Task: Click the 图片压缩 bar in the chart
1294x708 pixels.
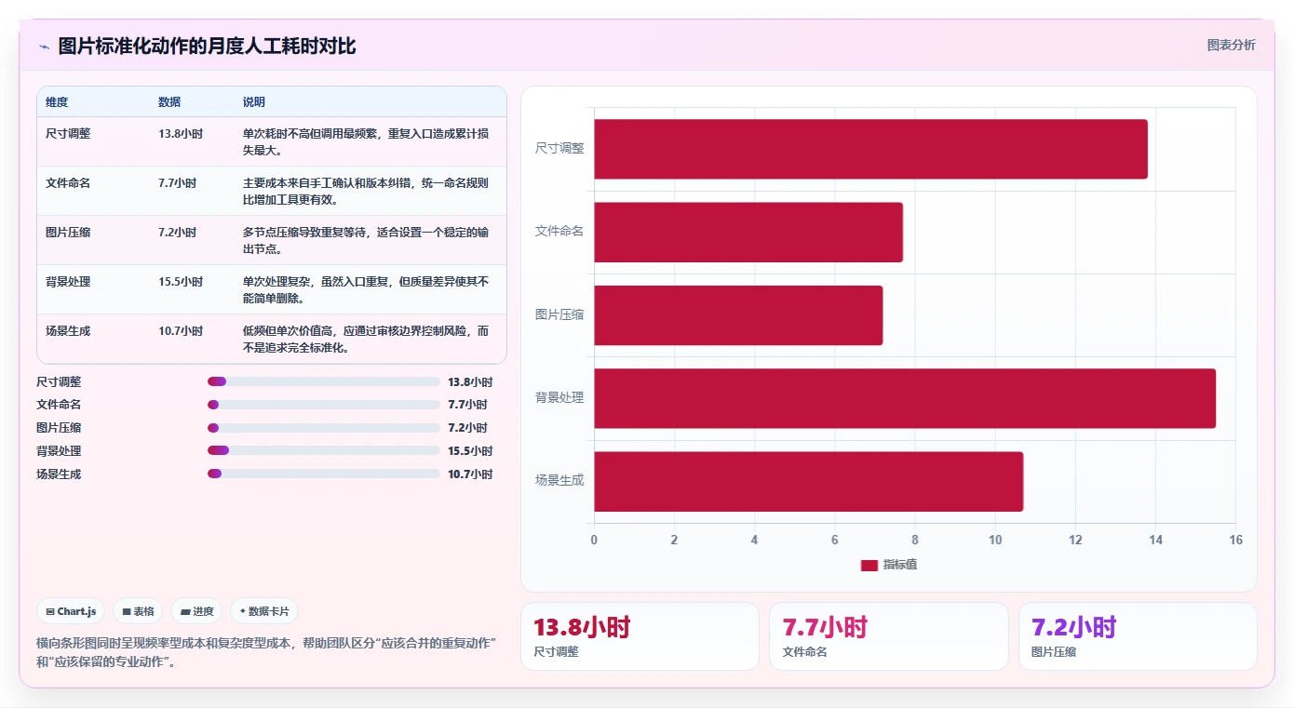Action: point(738,314)
